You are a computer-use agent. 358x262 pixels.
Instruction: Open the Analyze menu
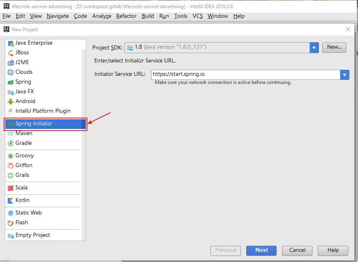(102, 16)
